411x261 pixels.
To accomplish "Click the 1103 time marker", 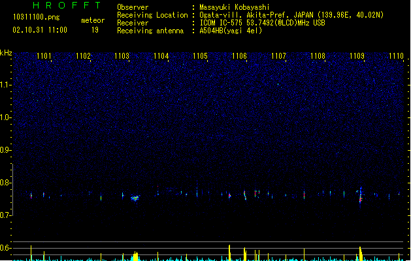I will coord(122,56).
